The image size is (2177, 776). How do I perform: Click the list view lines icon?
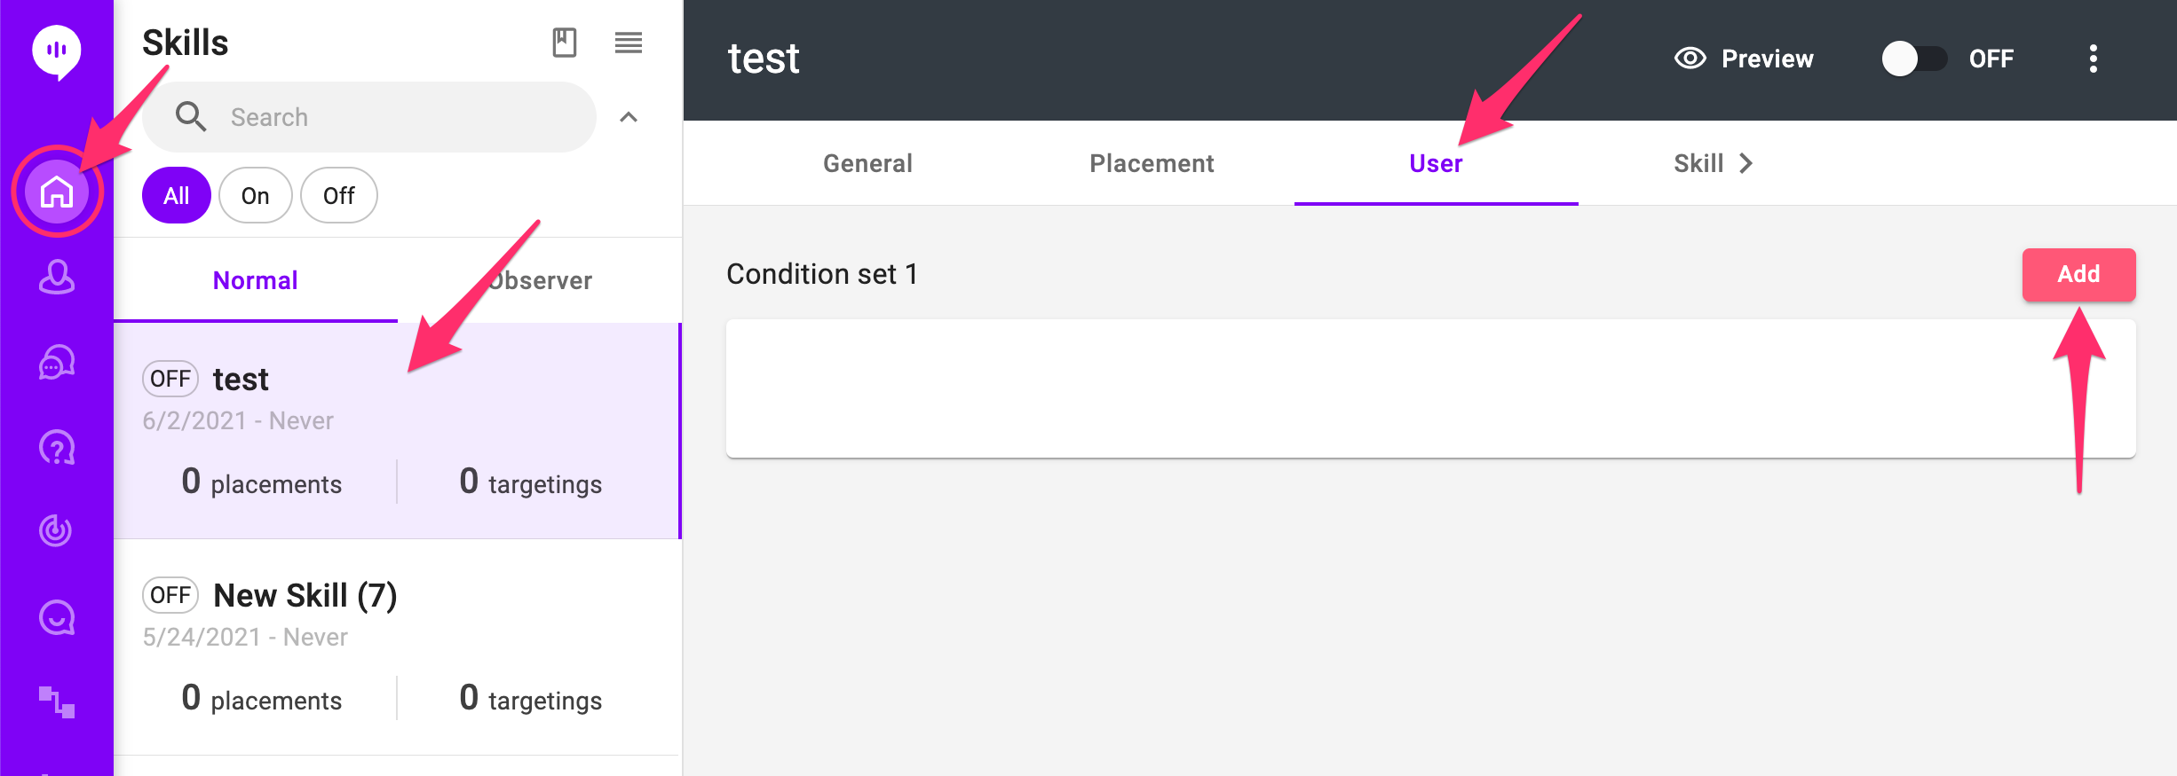[629, 43]
